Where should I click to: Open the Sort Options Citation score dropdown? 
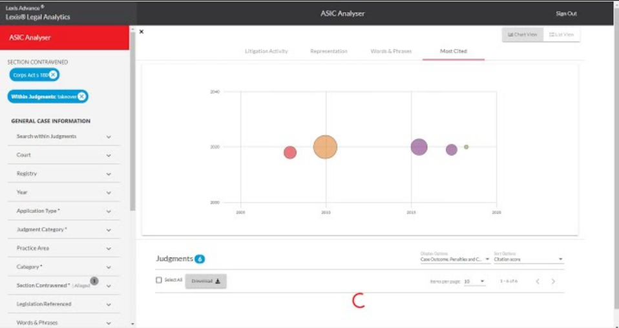[x=529, y=260]
